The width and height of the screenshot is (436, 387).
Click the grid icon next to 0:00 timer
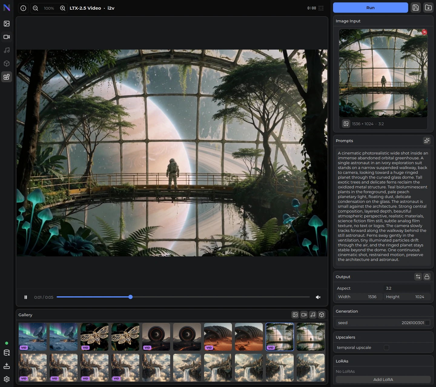321,8
